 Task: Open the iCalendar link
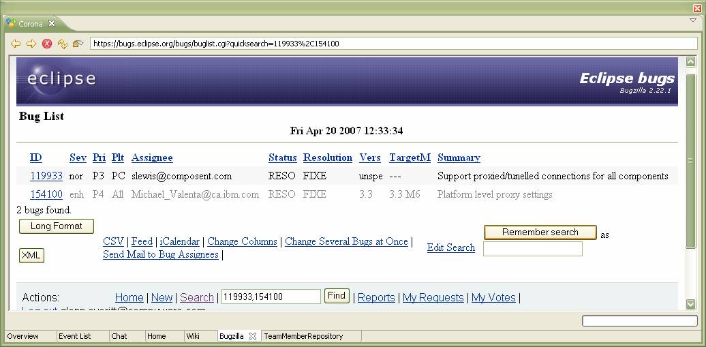coord(180,241)
